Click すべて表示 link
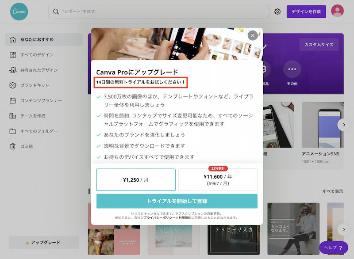The height and width of the screenshot is (259, 354). (x=333, y=191)
